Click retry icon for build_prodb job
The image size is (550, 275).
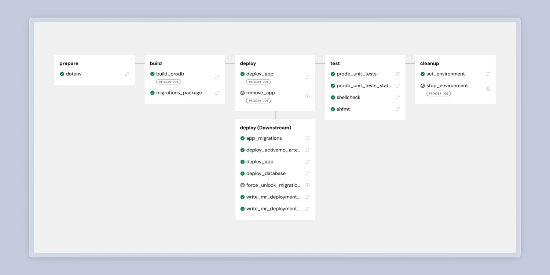tap(217, 78)
